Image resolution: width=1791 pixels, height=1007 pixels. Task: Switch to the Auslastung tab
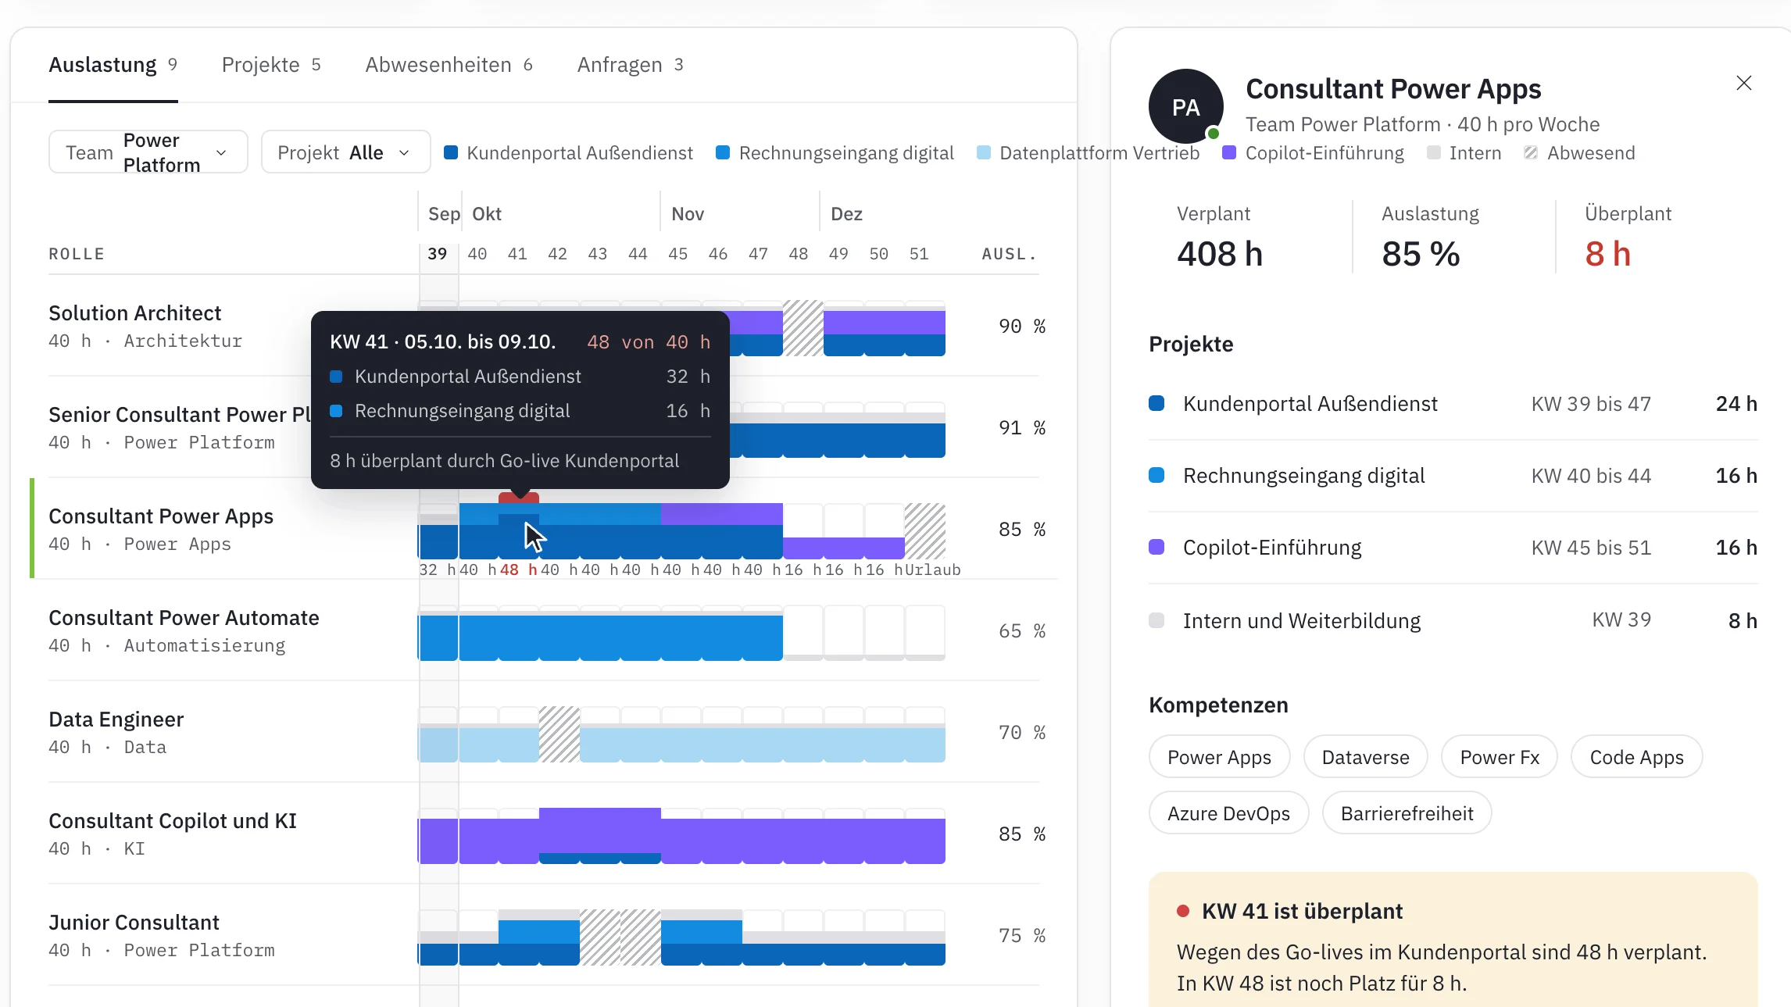[x=113, y=65]
